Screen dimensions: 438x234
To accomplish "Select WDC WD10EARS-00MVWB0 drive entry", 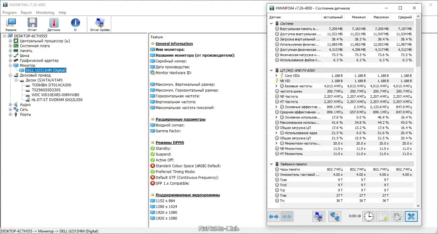I will tap(55, 95).
